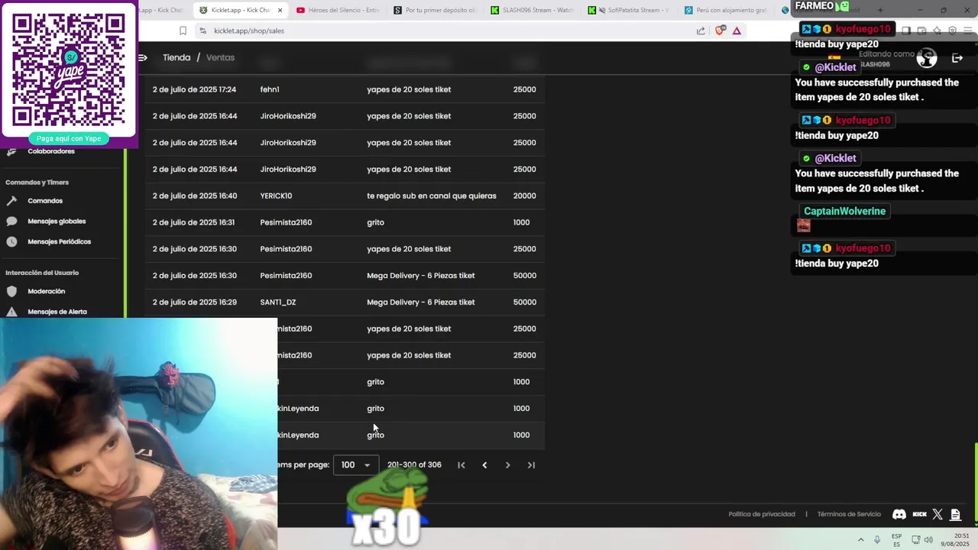Image resolution: width=978 pixels, height=550 pixels.
Task: Bookmark this page using the address bar icon
Action: [183, 31]
